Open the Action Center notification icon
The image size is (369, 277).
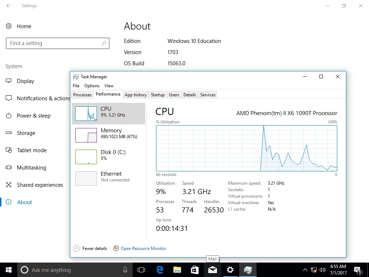pyautogui.click(x=358, y=270)
